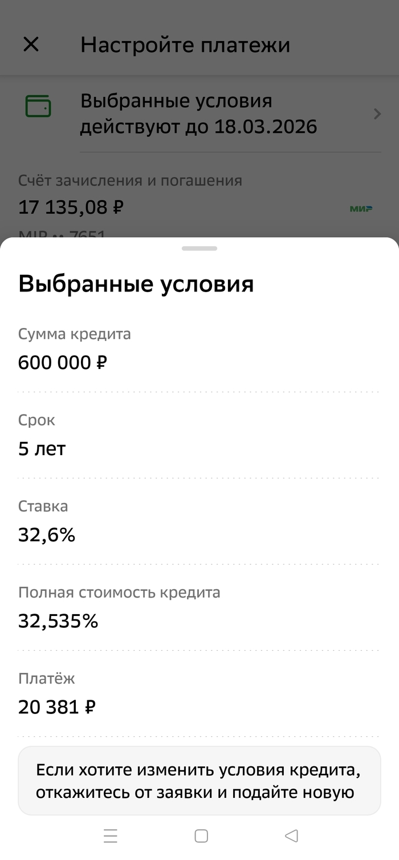Tap the monthly payment value 20 381 ₽
This screenshot has width=399, height=860.
coord(57,707)
